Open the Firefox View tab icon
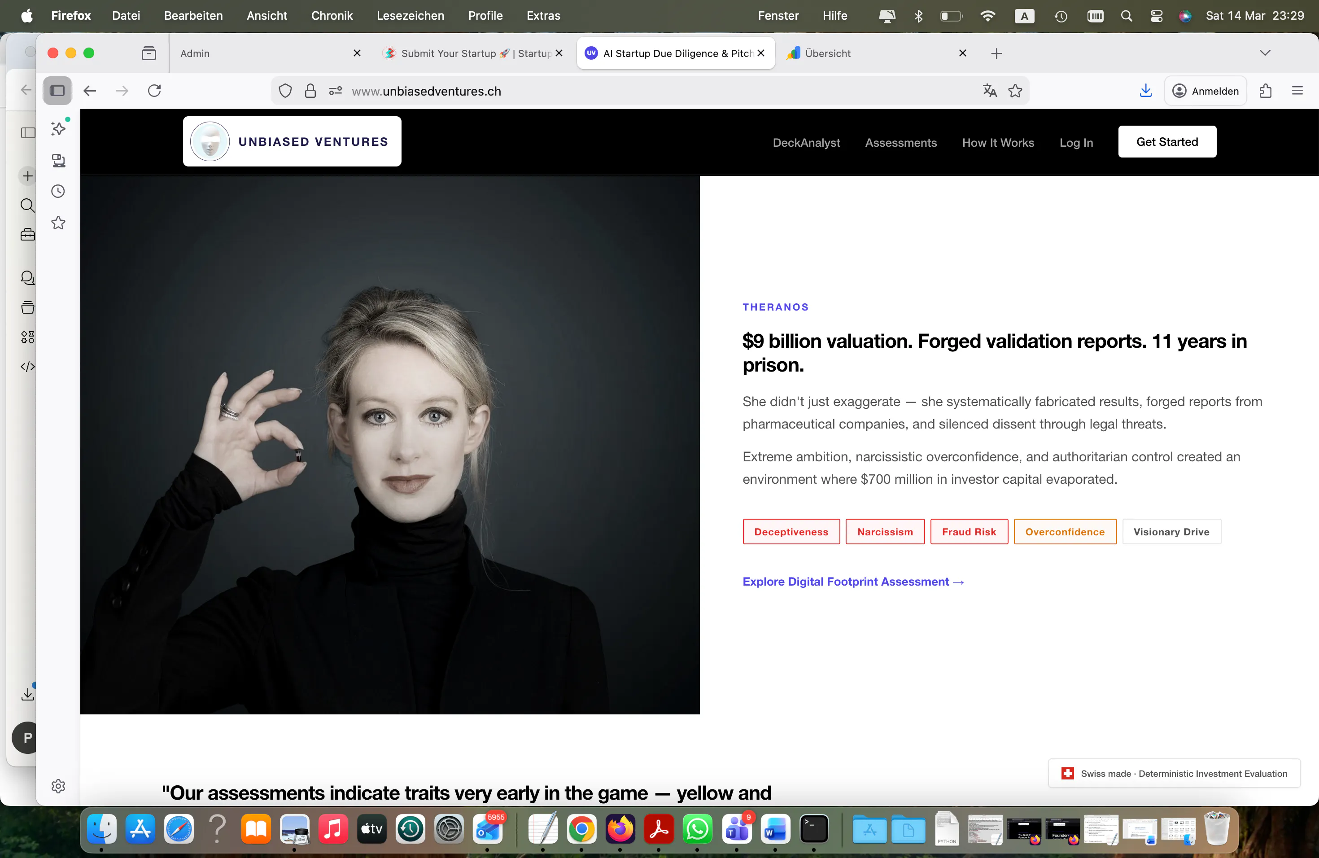This screenshot has height=858, width=1319. pos(149,53)
